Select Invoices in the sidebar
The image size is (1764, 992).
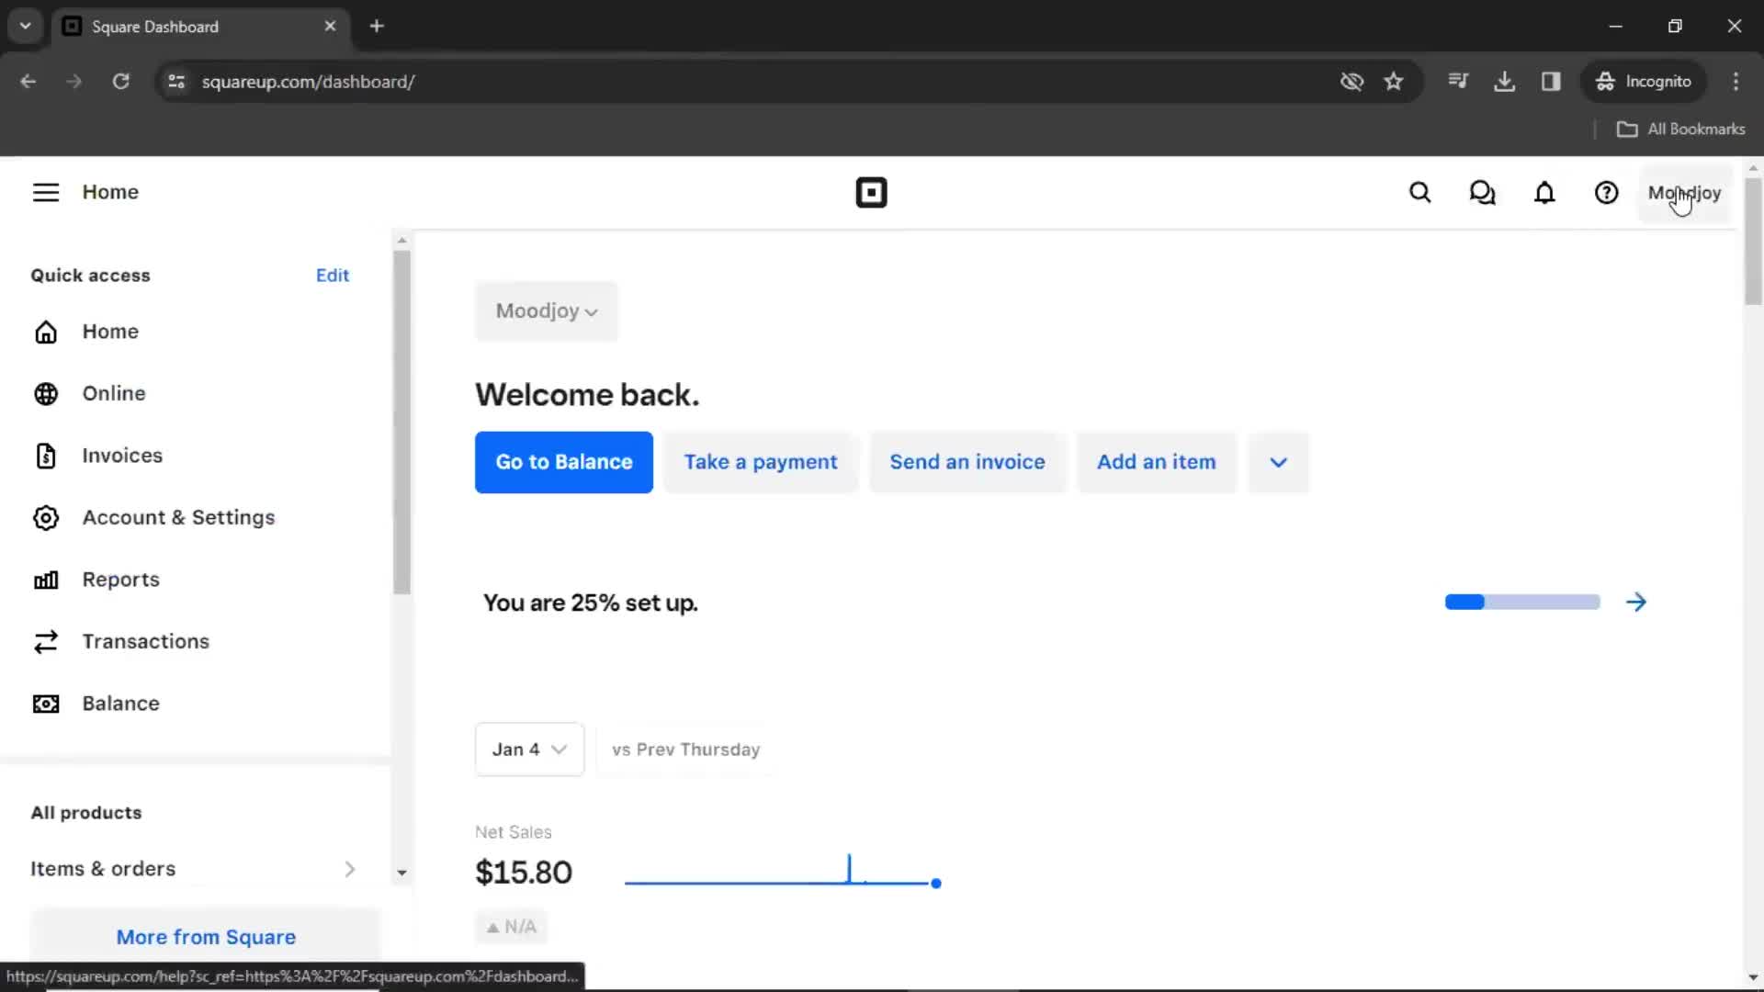(x=122, y=456)
